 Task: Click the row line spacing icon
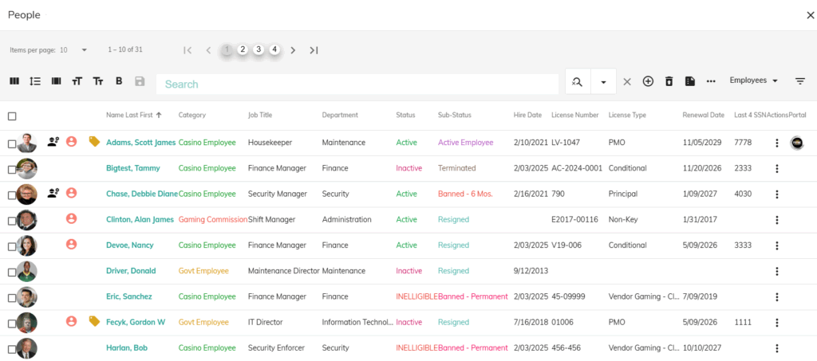(35, 81)
